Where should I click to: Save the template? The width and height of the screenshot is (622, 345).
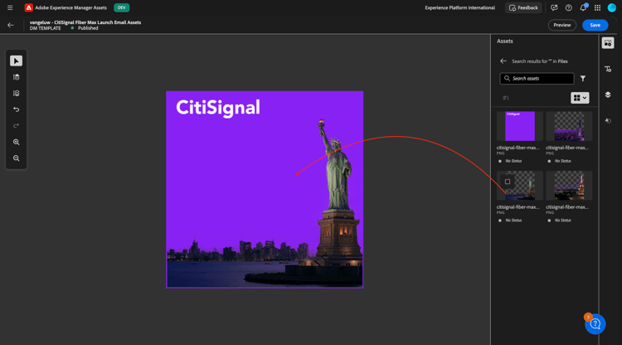(595, 25)
